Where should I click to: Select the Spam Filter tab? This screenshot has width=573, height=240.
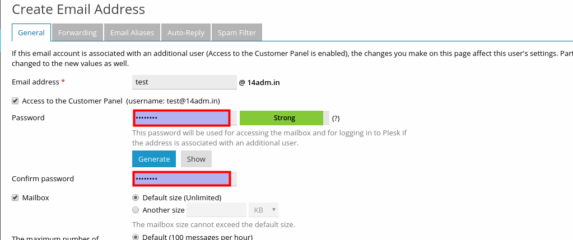(237, 32)
